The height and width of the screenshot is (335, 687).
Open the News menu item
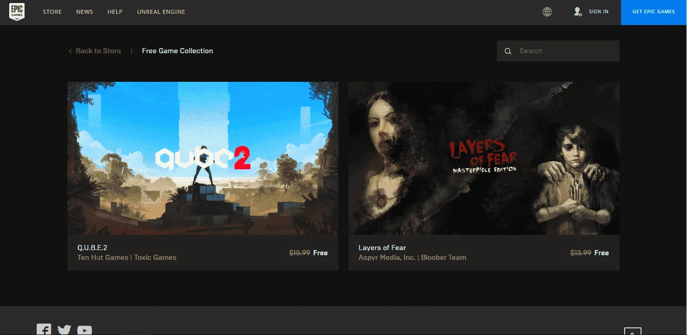[x=85, y=12]
